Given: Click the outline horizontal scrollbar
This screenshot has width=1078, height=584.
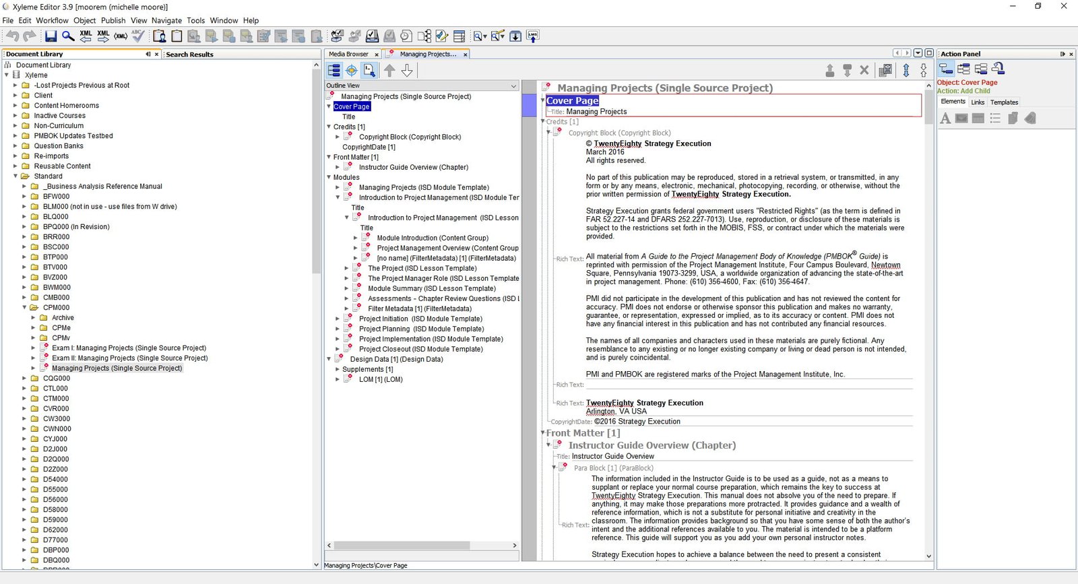Looking at the screenshot, I should (x=402, y=546).
